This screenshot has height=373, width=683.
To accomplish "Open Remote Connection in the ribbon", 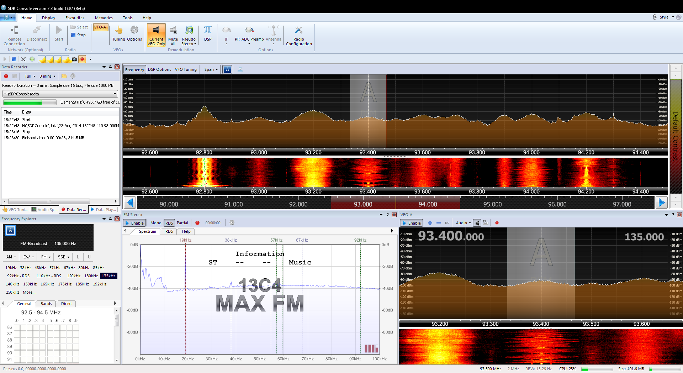I will 14,35.
